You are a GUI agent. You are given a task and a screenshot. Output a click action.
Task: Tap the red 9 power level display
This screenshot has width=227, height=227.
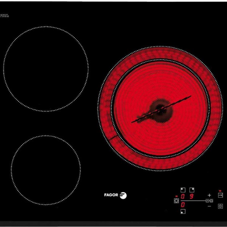[192, 197]
